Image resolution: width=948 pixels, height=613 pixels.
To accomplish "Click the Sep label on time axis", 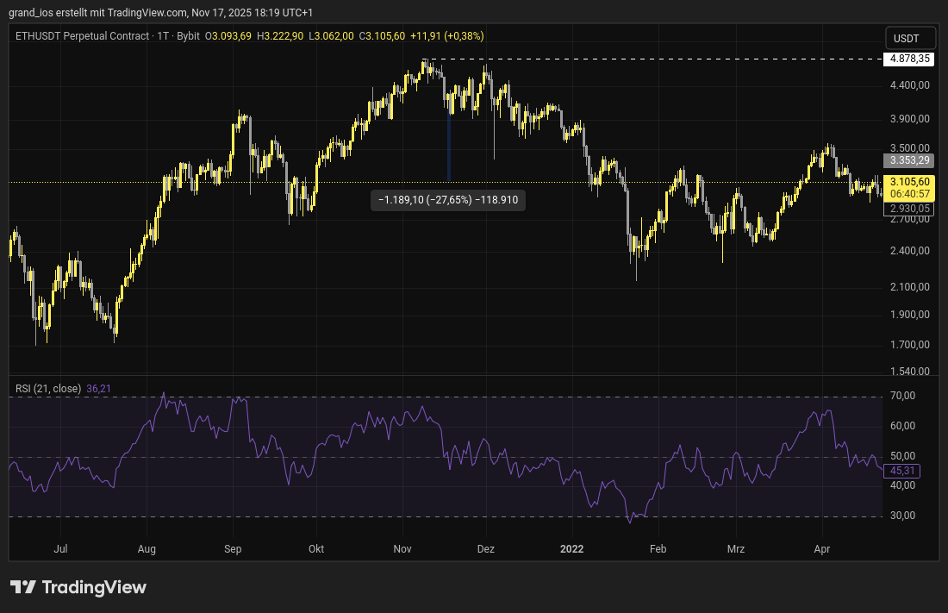I will point(233,549).
